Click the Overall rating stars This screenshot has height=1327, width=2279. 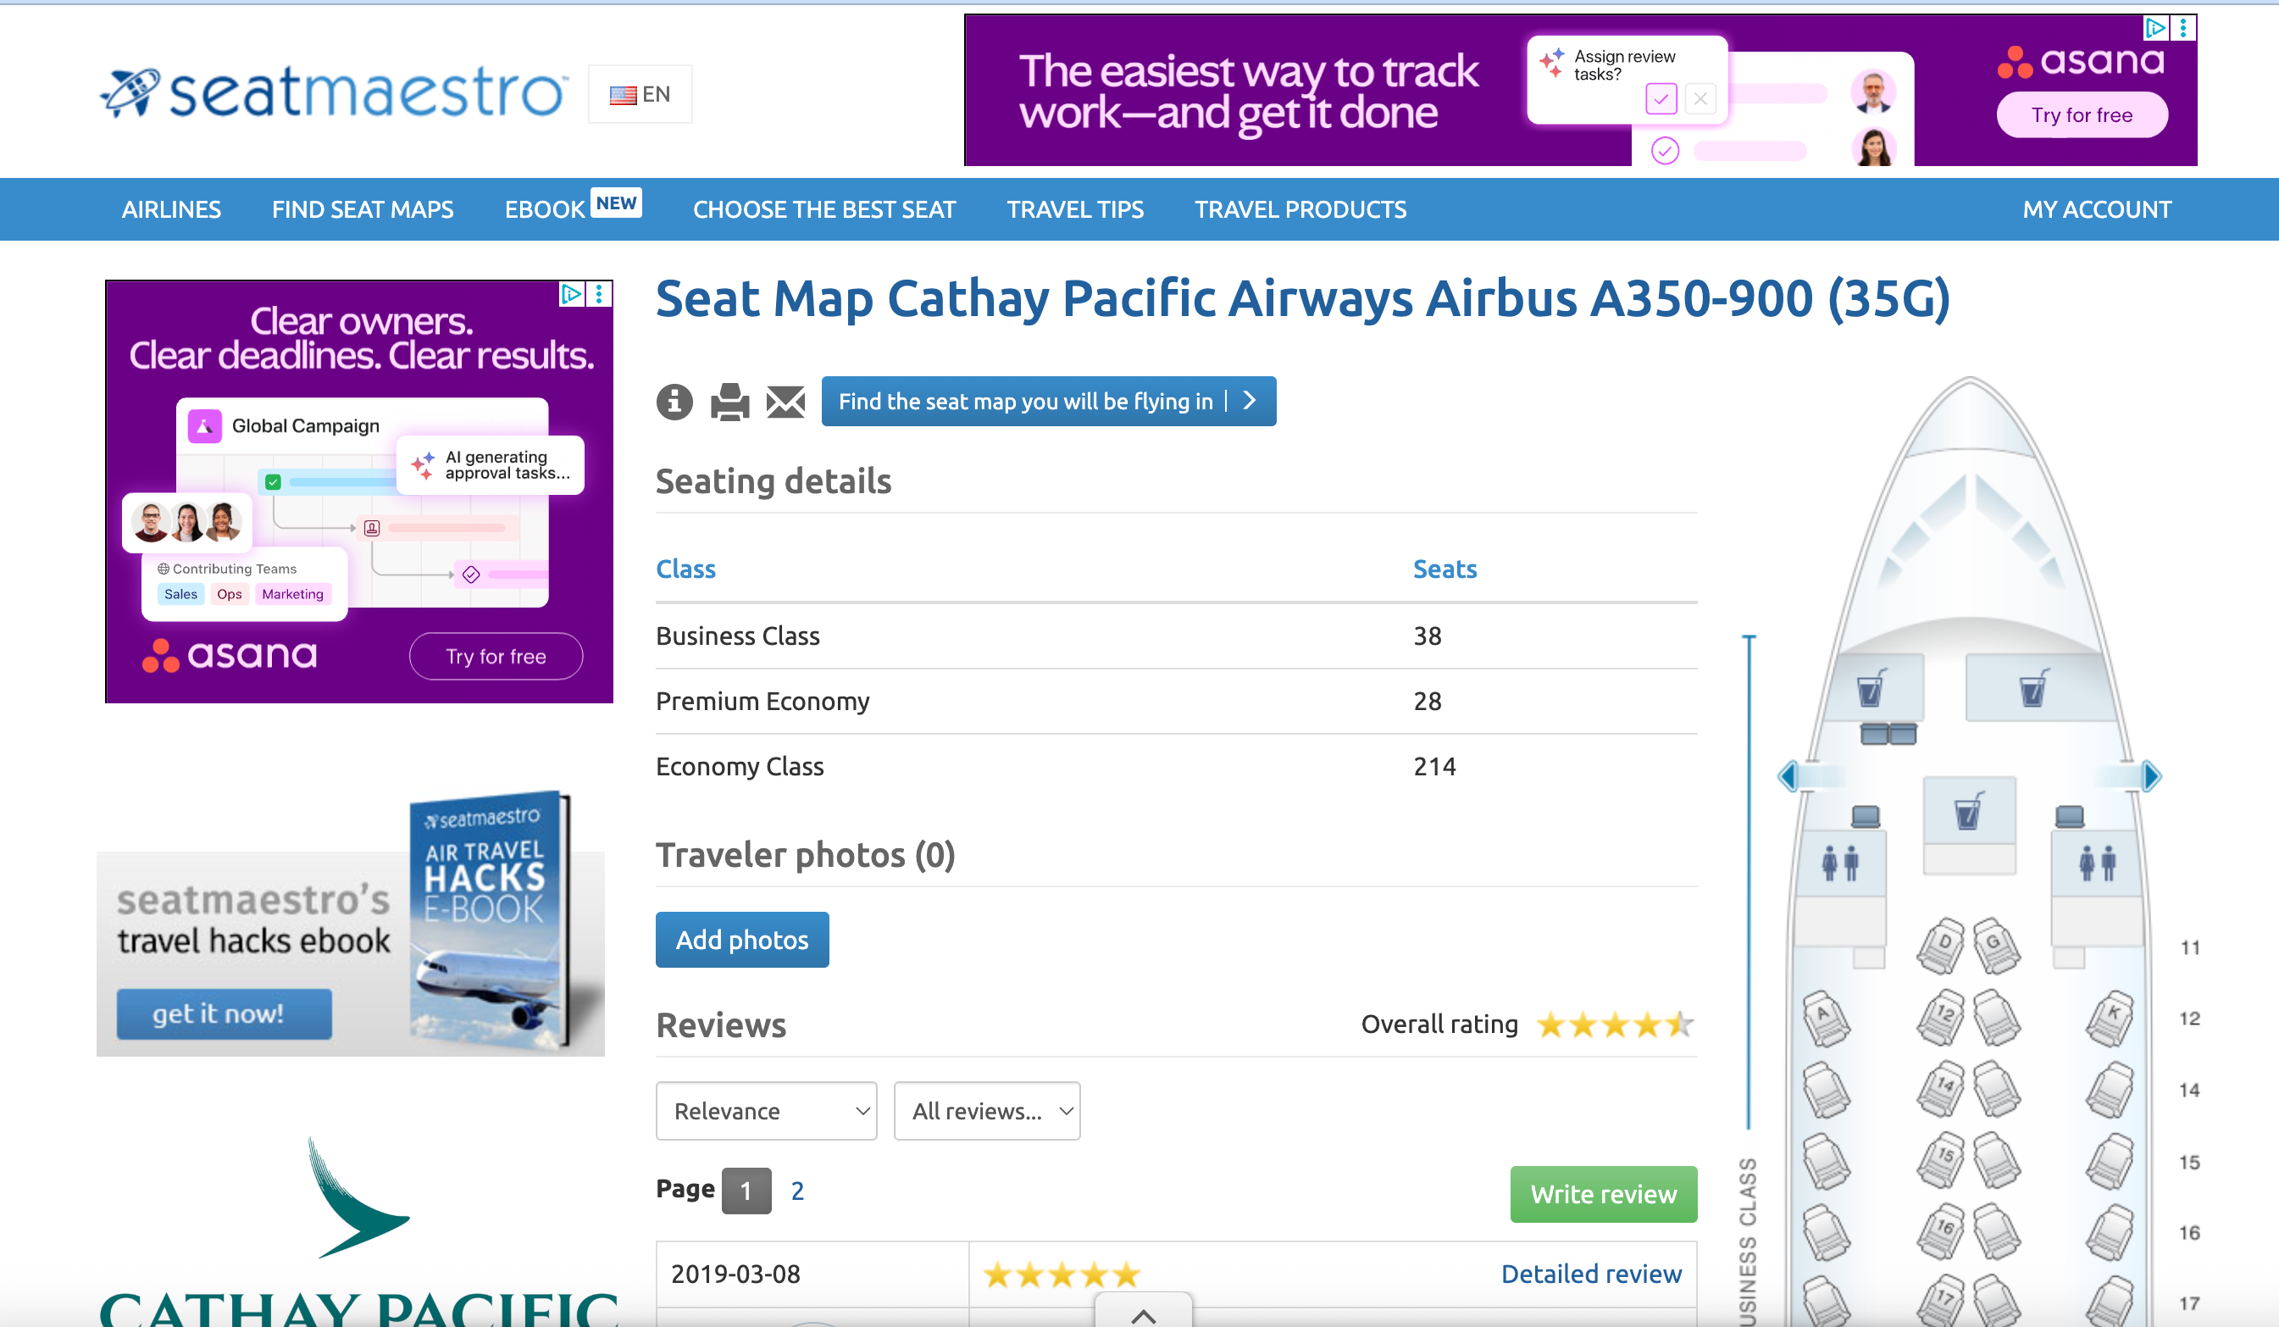[x=1615, y=1024]
